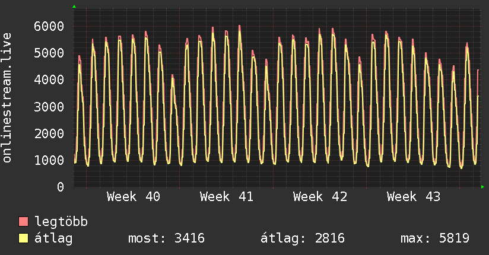Click the max: 5819 statistic
The height and width of the screenshot is (255, 489).
pyautogui.click(x=435, y=239)
